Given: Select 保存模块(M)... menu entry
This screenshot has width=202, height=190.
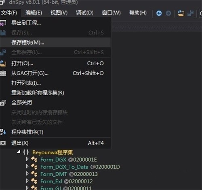Looking at the screenshot, I should (55, 43).
